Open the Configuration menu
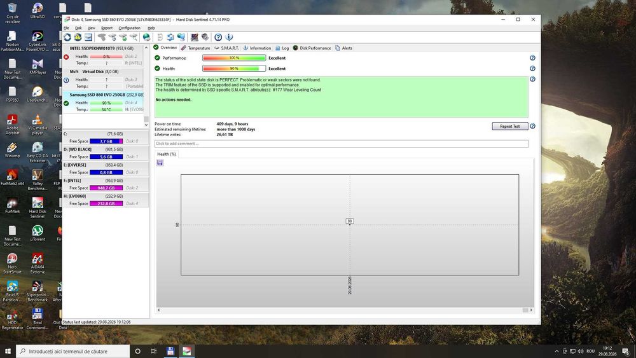This screenshot has height=358, width=636. point(129,28)
